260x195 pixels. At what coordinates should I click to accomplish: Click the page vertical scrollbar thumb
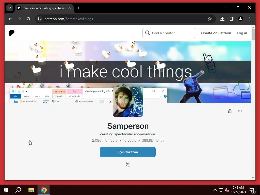click(253, 35)
